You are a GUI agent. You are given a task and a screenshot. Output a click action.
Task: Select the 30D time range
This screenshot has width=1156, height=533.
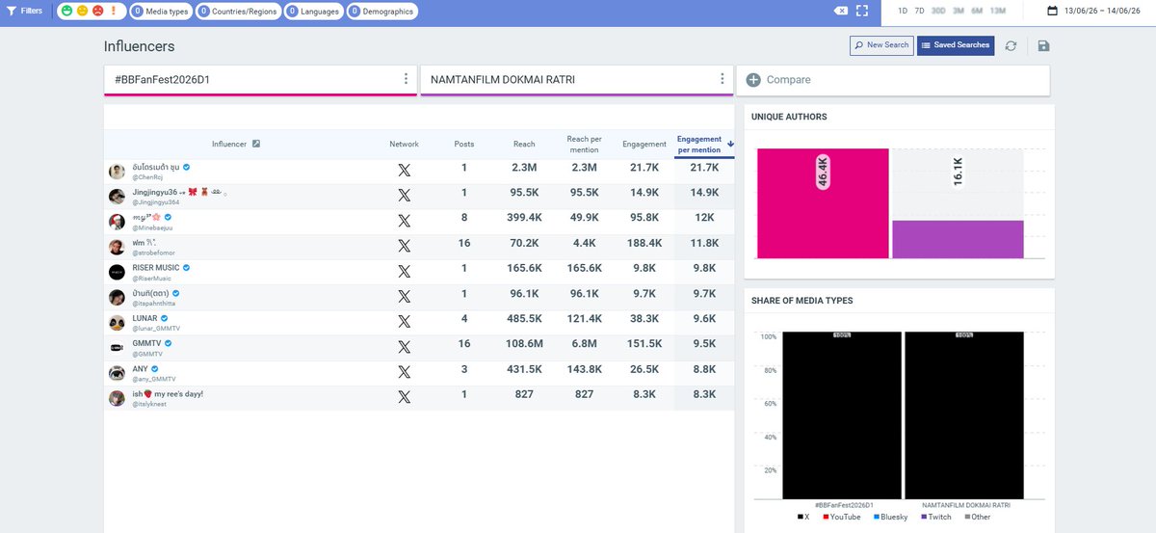pos(938,11)
